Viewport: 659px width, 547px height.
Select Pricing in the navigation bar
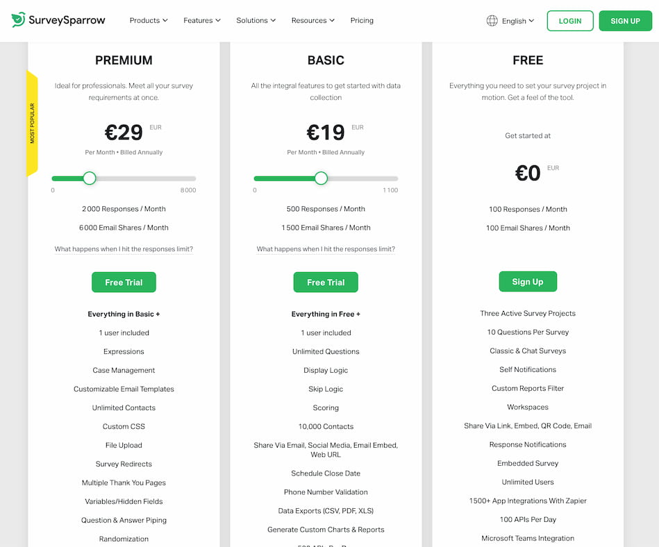(361, 21)
